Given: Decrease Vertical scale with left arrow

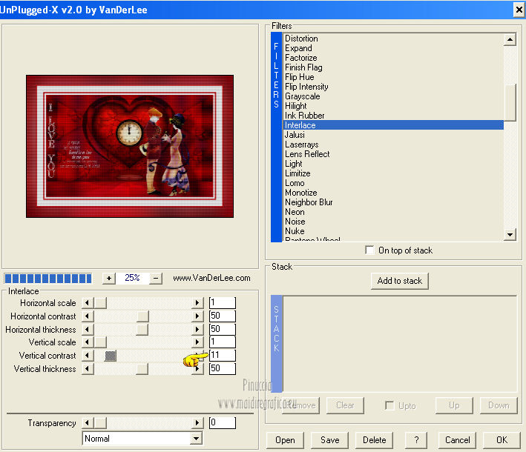Looking at the screenshot, I should (88, 342).
